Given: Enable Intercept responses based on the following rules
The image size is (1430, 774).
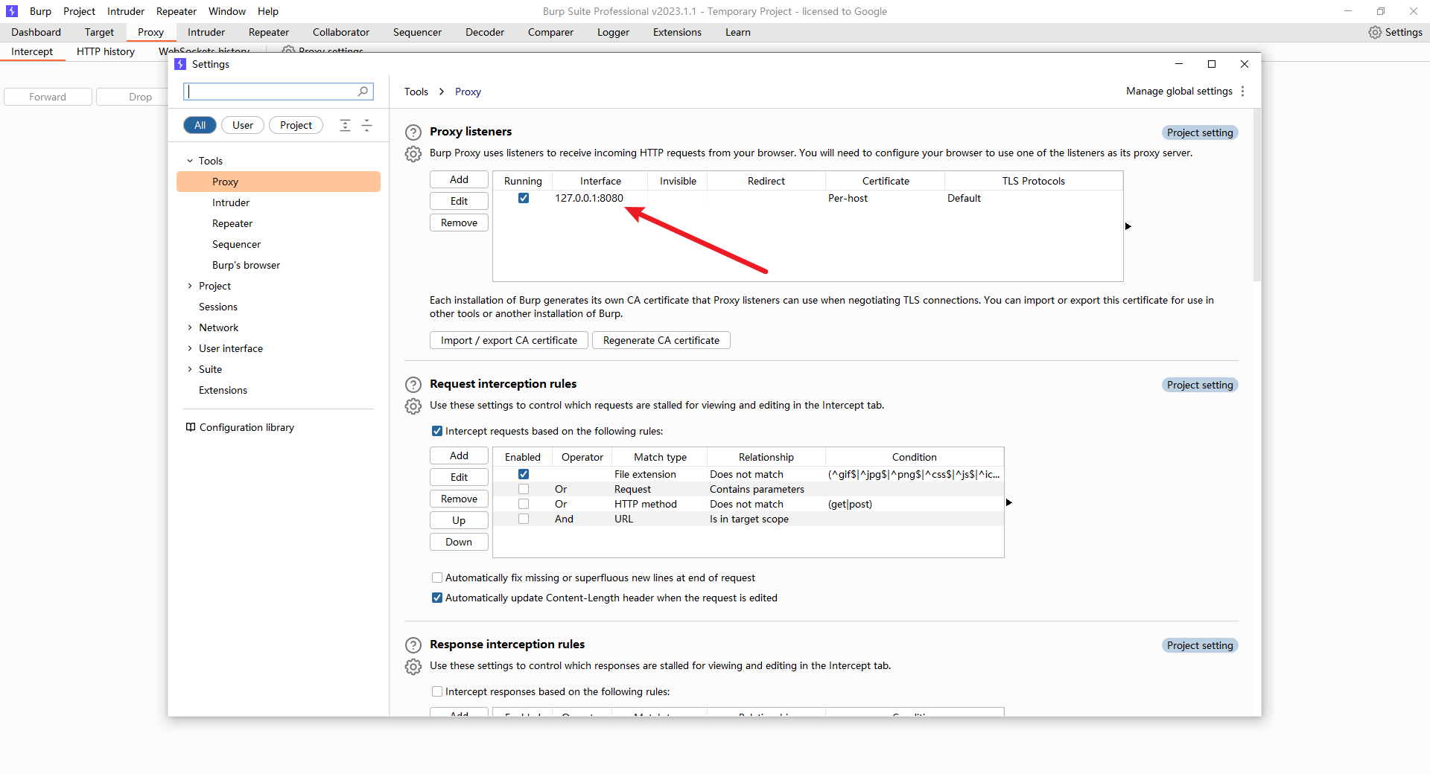Looking at the screenshot, I should point(437,691).
